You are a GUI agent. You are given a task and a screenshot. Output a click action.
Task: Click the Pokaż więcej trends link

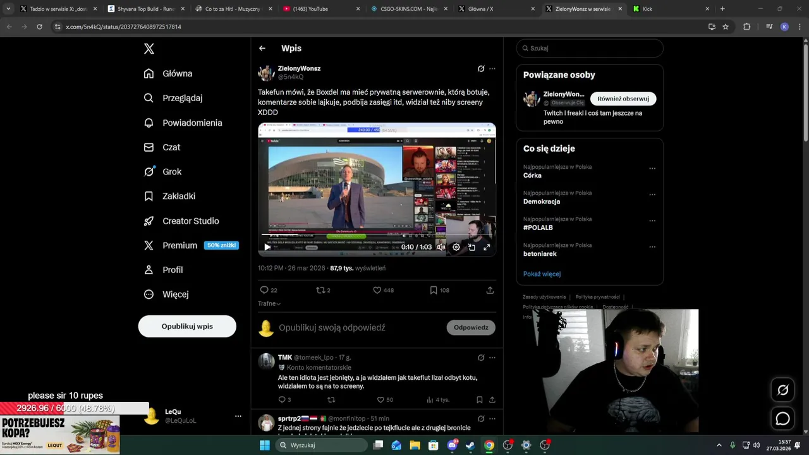(542, 274)
